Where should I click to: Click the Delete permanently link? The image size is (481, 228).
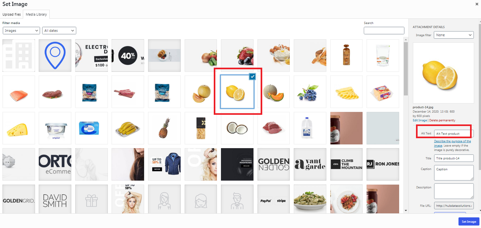442,120
